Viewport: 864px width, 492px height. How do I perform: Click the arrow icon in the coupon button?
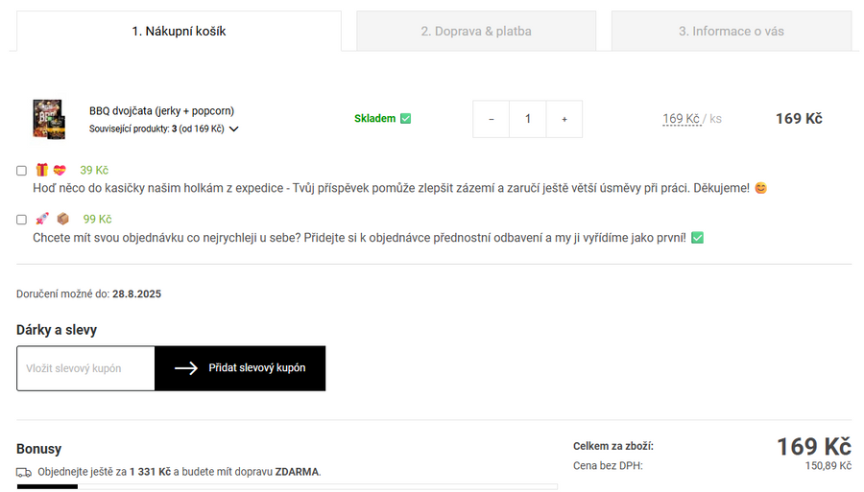click(x=186, y=368)
